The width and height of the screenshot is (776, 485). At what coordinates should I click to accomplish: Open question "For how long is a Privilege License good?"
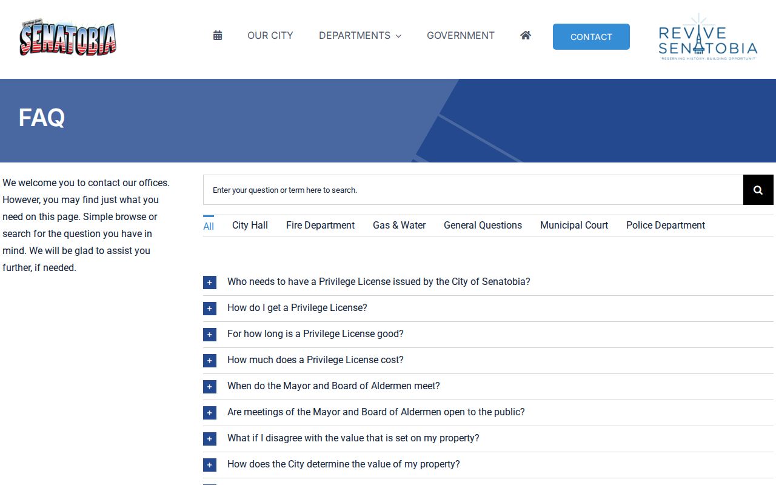coord(315,333)
